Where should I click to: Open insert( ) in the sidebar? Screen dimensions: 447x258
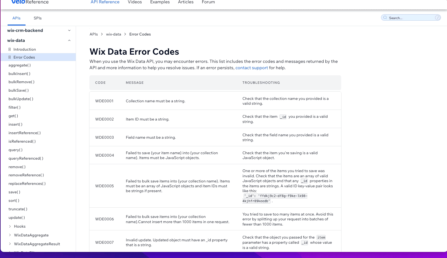16,124
